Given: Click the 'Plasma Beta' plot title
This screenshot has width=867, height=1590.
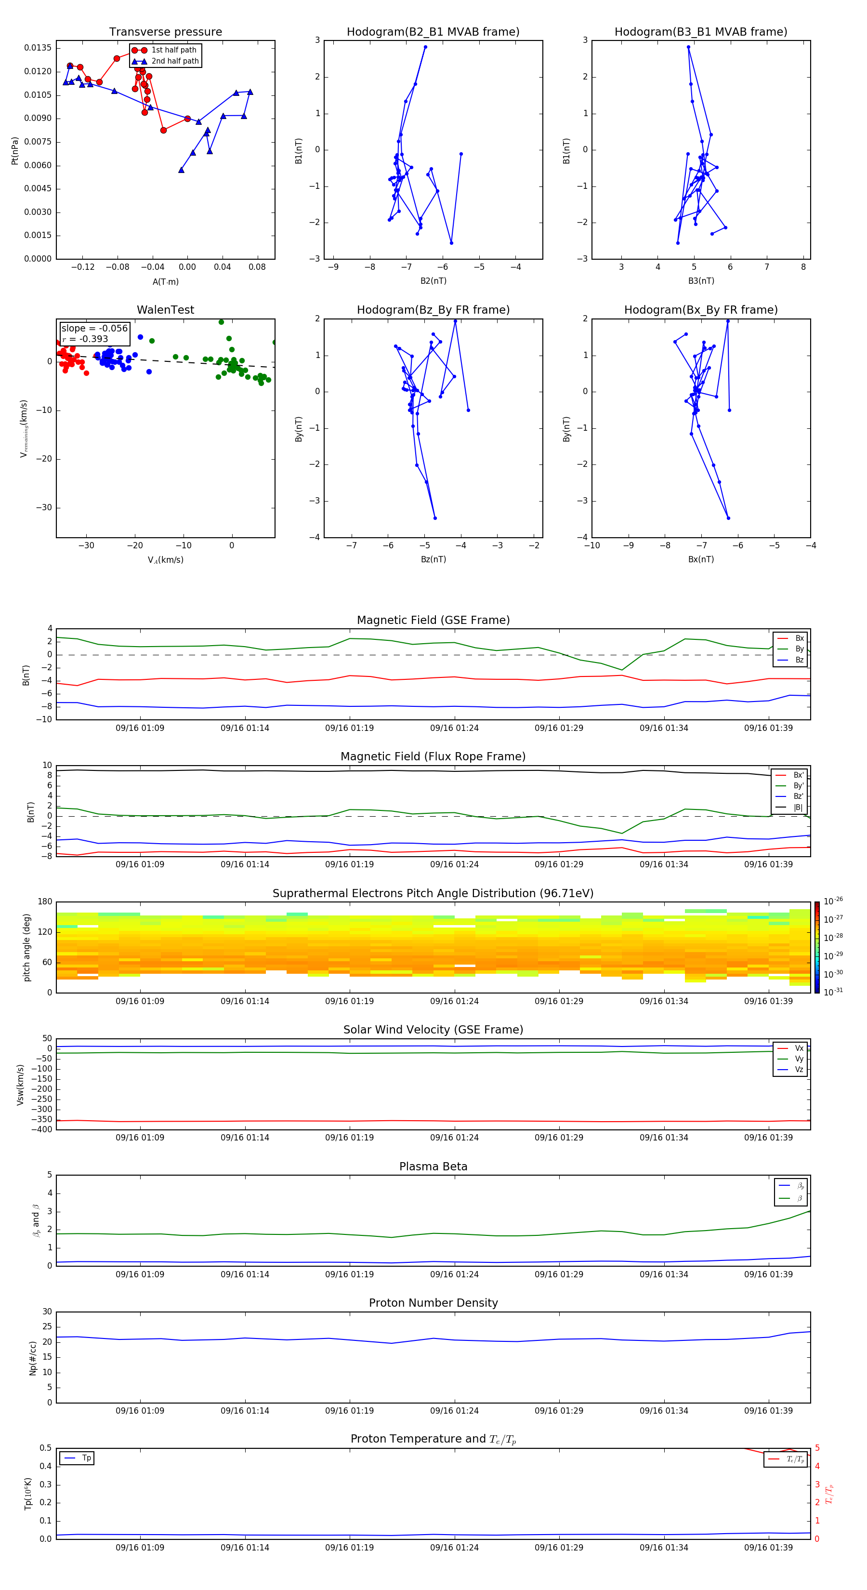Looking at the screenshot, I should click(433, 1166).
